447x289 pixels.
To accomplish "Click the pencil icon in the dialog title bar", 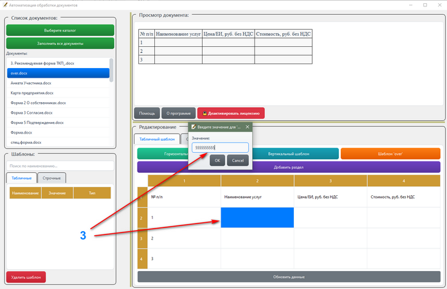I will [194, 127].
